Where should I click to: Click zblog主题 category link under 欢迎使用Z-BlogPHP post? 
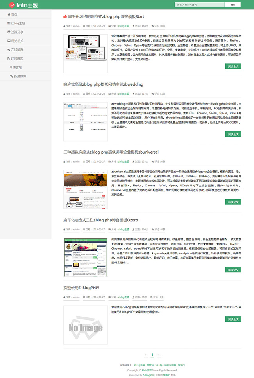(x=123, y=297)
